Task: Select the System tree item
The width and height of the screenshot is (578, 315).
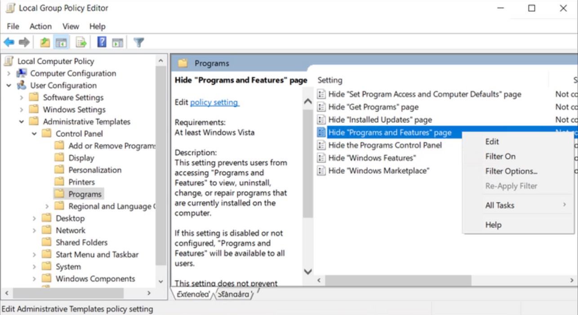Action: 68,267
